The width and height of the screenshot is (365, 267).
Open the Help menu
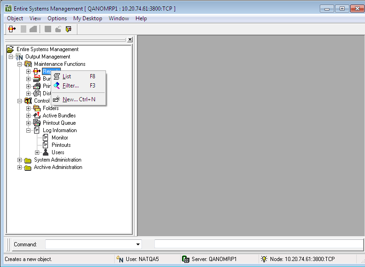pyautogui.click(x=141, y=18)
